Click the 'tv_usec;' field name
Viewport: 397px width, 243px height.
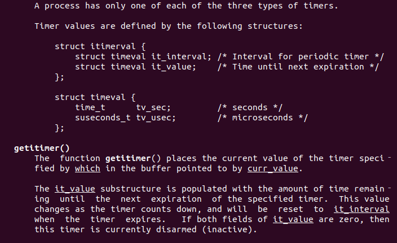pos(156,118)
